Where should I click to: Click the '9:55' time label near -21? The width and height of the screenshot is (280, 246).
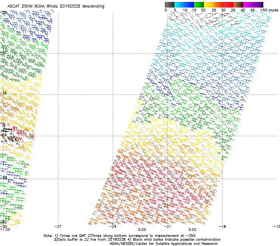point(192,230)
